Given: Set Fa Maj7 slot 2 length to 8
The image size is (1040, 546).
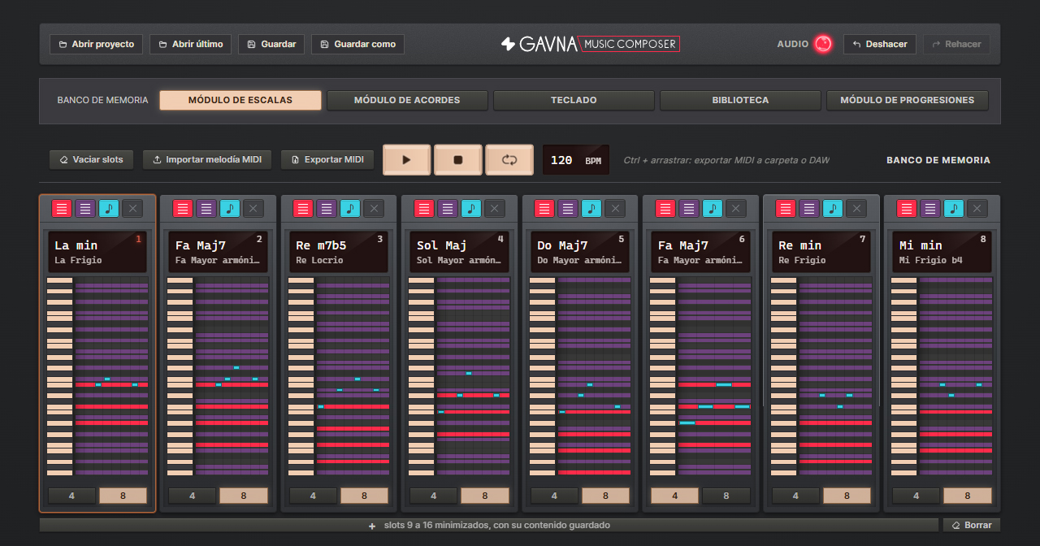Looking at the screenshot, I should [x=244, y=496].
